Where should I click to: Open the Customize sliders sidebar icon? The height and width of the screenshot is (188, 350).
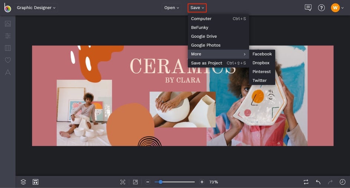pyautogui.click(x=8, y=36)
